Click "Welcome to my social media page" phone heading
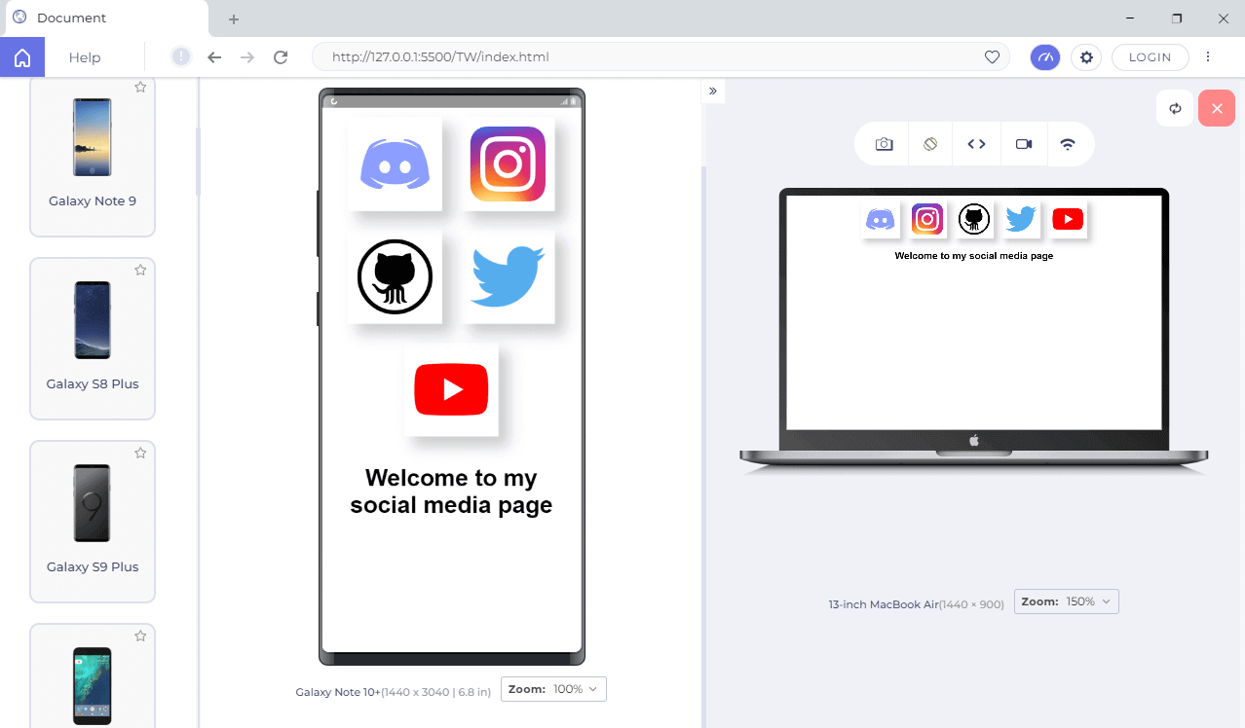 (451, 491)
